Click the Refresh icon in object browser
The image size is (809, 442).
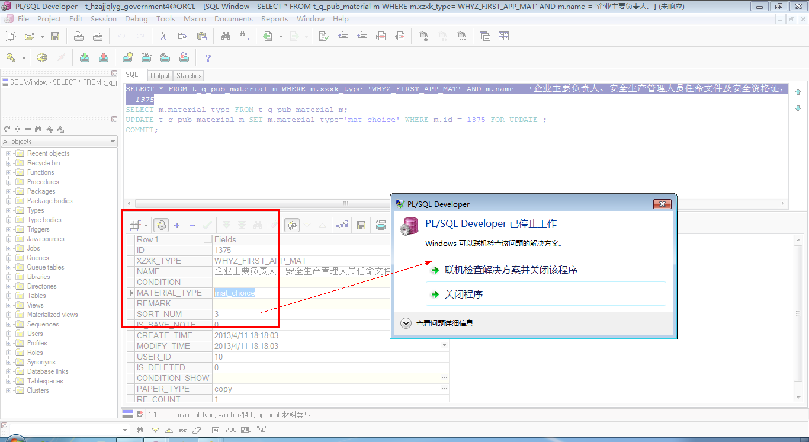point(7,129)
